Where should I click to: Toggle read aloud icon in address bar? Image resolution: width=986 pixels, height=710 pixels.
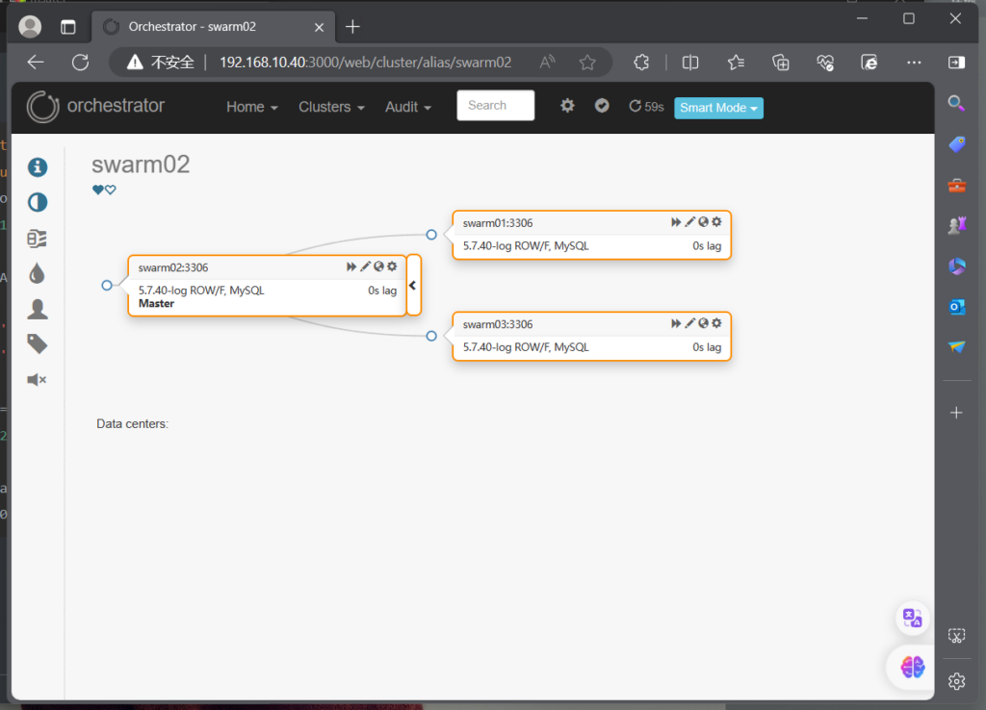point(548,62)
